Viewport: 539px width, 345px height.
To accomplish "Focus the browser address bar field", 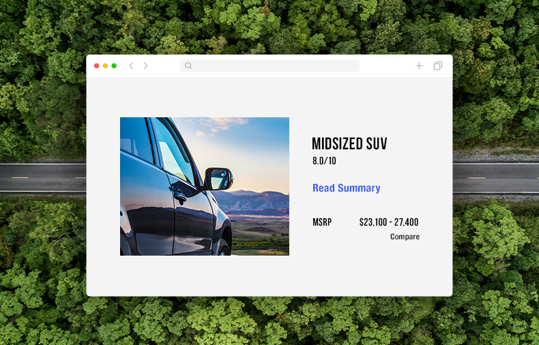I will (x=269, y=65).
